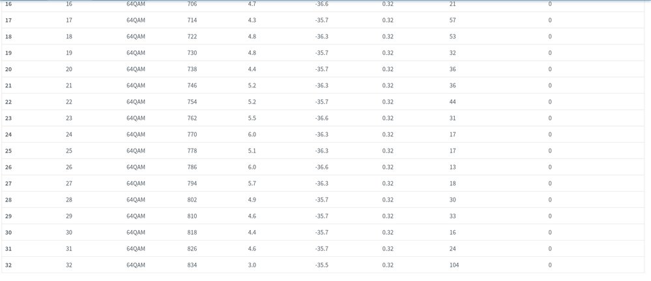Click the frequency value 770
Image resolution: width=651 pixels, height=281 pixels.
(x=192, y=134)
